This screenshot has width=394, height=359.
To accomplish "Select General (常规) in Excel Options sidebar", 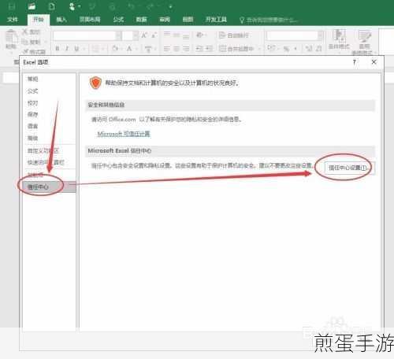I will 33,79.
